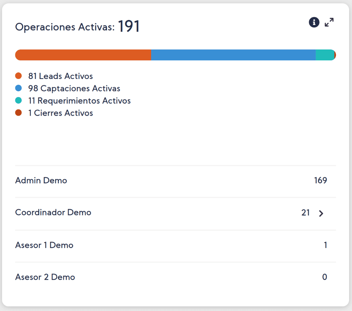Screen dimensions: 352x311
Task: Click the "98 Captaciones Activas" legend label
Action: (74, 88)
